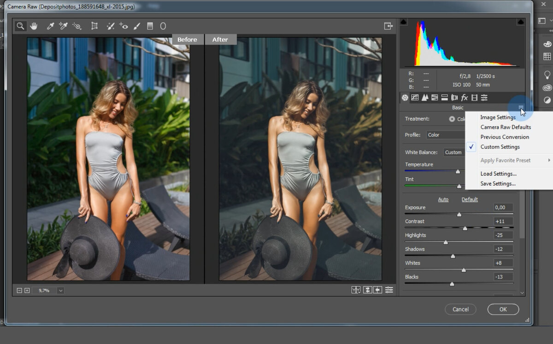Viewport: 553px width, 344px height.
Task: Swap before and after settings
Action: pyautogui.click(x=367, y=290)
